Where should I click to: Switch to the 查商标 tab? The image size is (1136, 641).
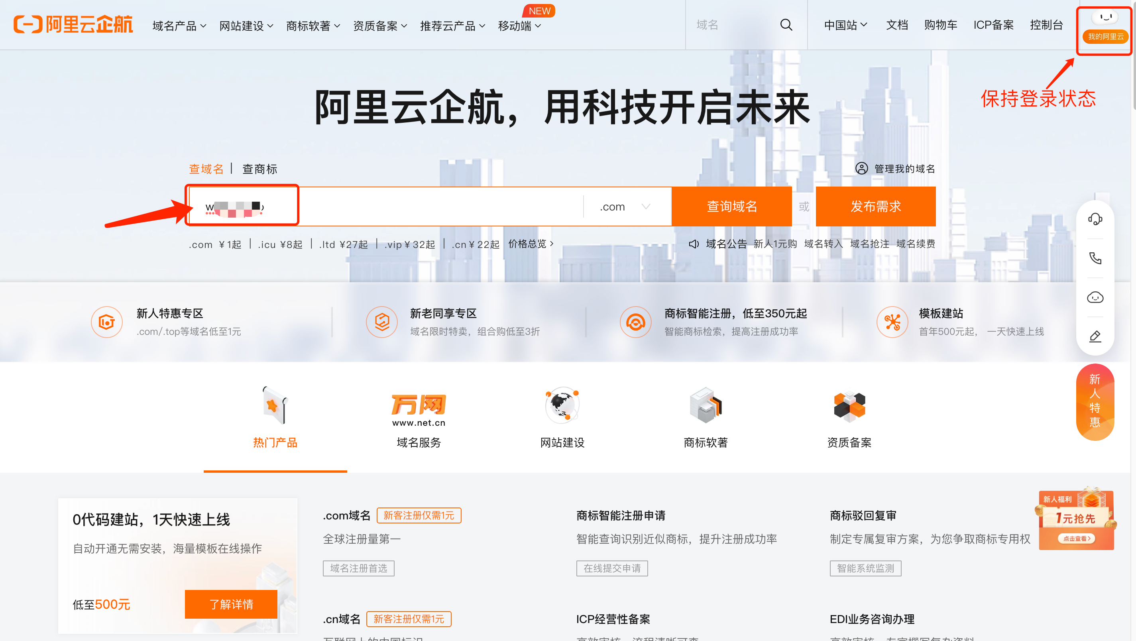[x=259, y=169]
